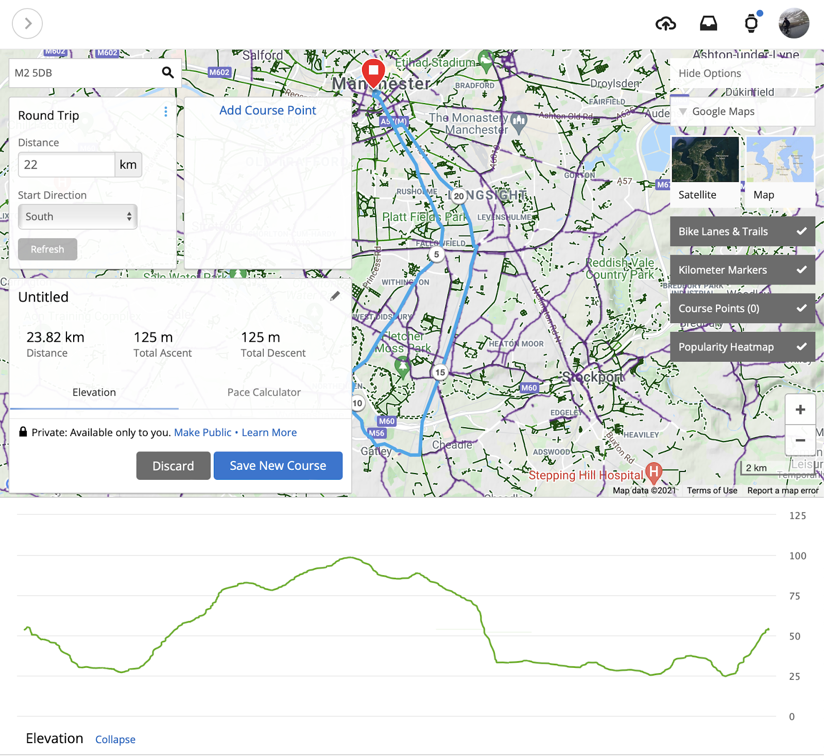Image resolution: width=824 pixels, height=756 pixels.
Task: Click the red start pin on the map
Action: (373, 73)
